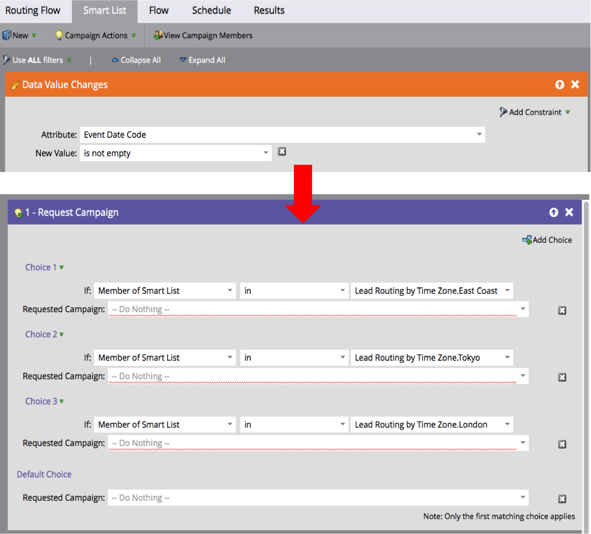Delete the Request Campaign flow step
The image size is (591, 534).
coord(569,213)
